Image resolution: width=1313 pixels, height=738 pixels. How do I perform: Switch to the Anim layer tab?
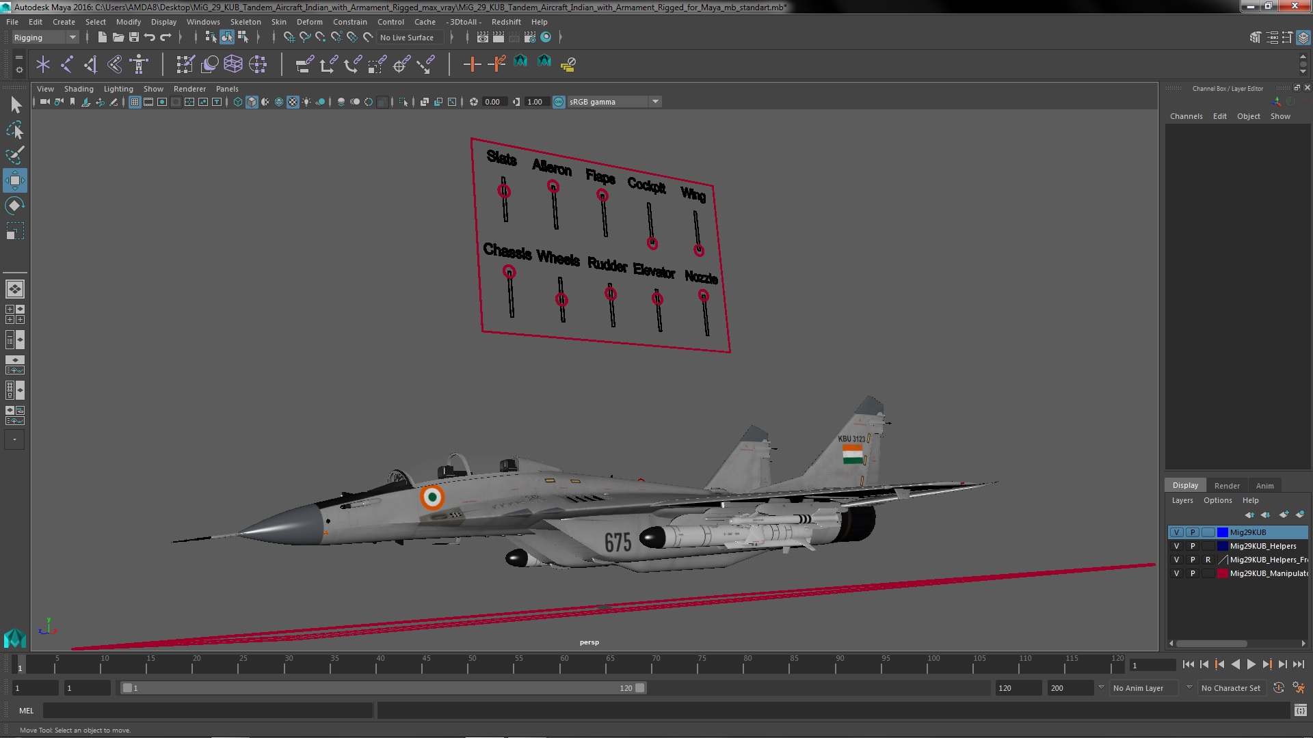coord(1264,486)
